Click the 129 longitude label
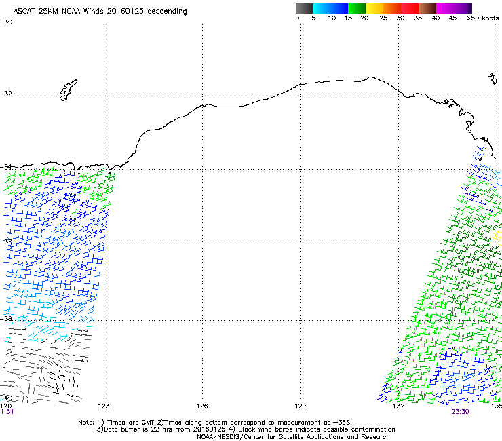The image size is (502, 441). click(300, 406)
